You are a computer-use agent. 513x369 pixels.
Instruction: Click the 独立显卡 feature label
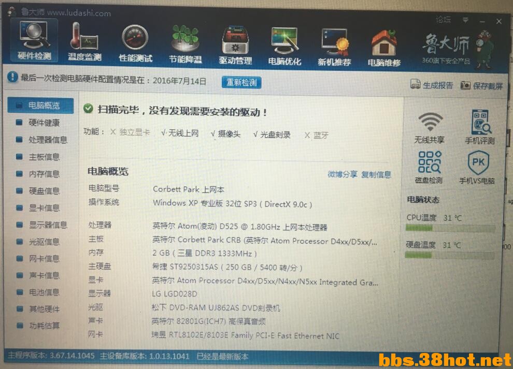click(x=134, y=132)
